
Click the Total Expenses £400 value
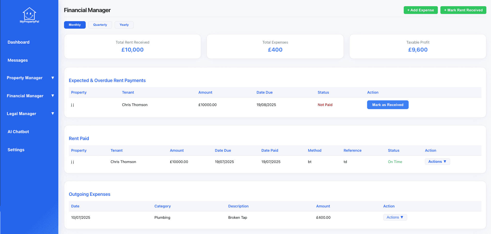tap(275, 50)
